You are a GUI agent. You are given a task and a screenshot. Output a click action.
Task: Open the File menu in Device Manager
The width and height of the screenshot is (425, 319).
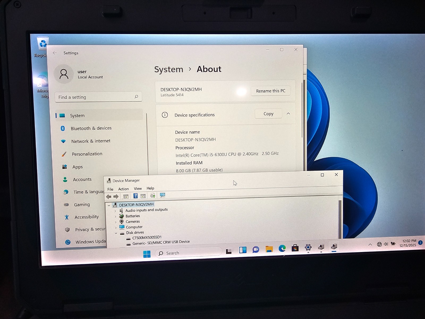click(110, 189)
